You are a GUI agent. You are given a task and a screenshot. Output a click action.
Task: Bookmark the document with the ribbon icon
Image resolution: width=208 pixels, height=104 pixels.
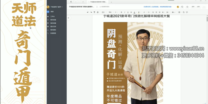pos(97,7)
